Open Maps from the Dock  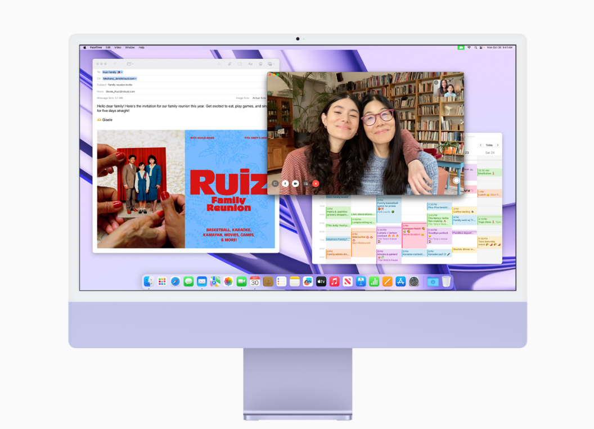click(215, 281)
